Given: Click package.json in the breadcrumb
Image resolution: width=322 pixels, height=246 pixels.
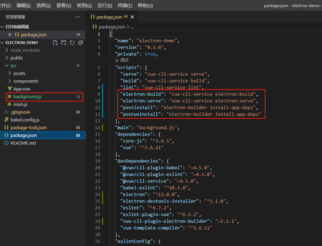Looking at the screenshot, I should tap(112, 27).
